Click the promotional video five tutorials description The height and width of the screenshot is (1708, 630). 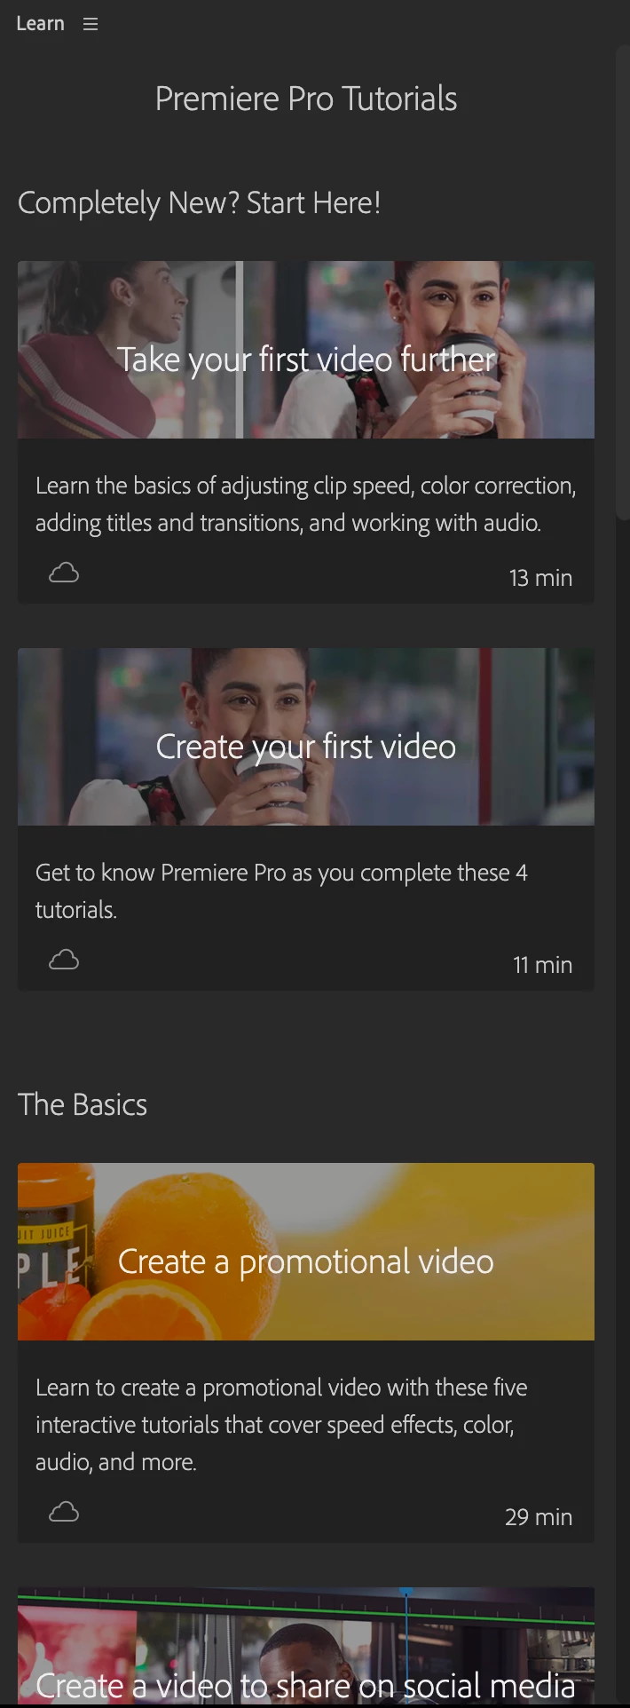point(281,1425)
